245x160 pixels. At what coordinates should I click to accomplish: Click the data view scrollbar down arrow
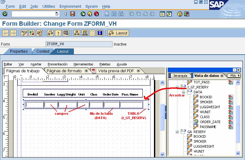[238, 153]
